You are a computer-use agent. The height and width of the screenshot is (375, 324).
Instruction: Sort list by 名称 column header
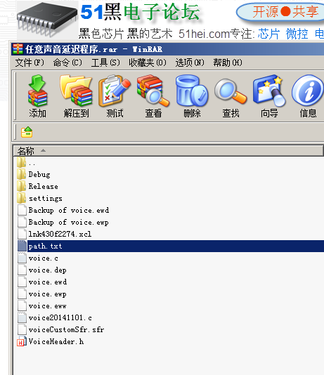[168, 151]
